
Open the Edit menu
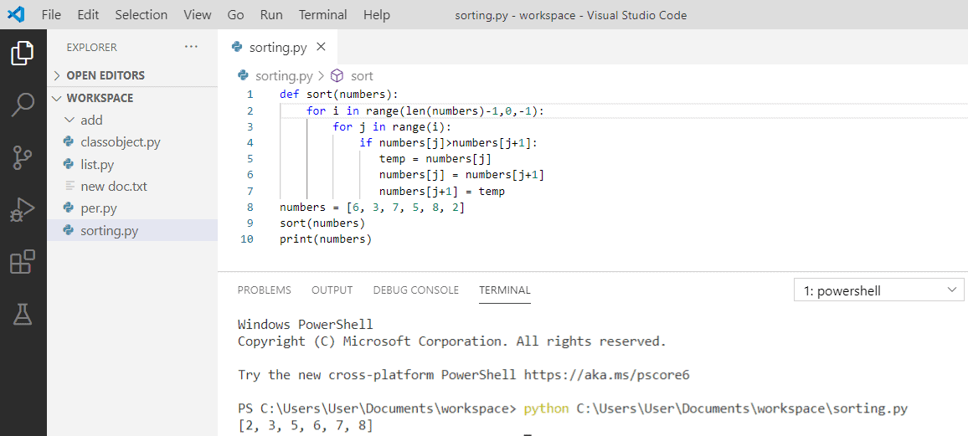pos(88,15)
